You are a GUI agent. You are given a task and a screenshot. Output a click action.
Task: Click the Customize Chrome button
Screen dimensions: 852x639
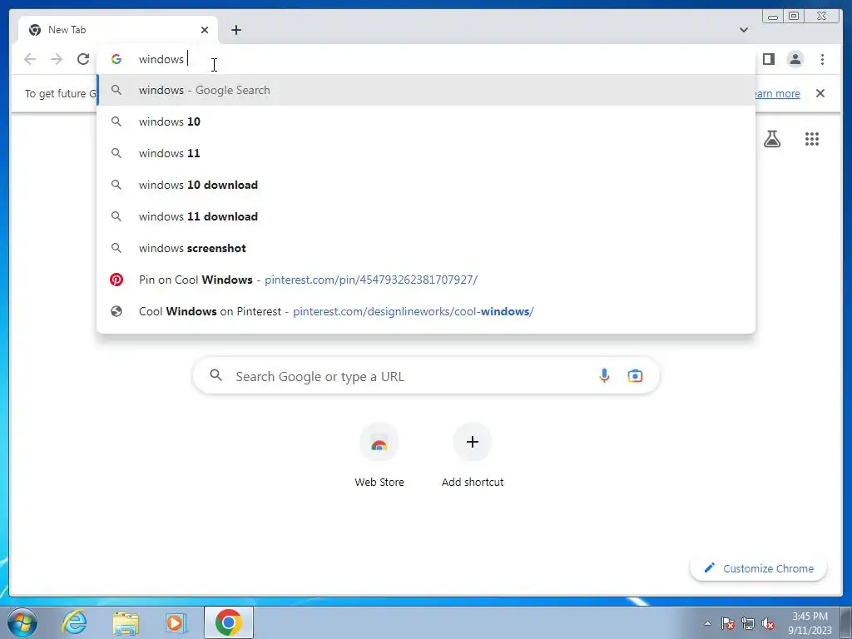pyautogui.click(x=759, y=568)
